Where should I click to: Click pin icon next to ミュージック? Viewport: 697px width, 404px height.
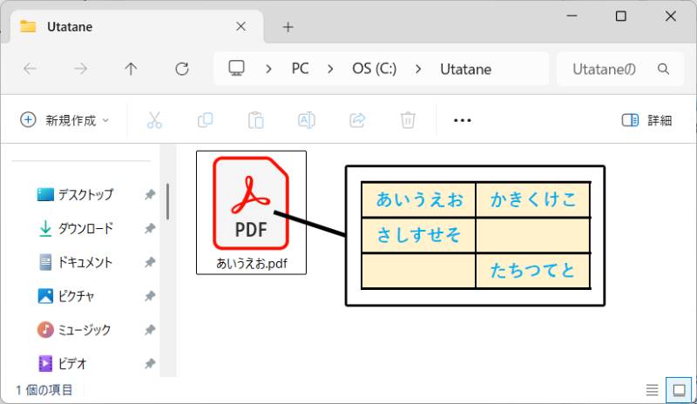(150, 330)
